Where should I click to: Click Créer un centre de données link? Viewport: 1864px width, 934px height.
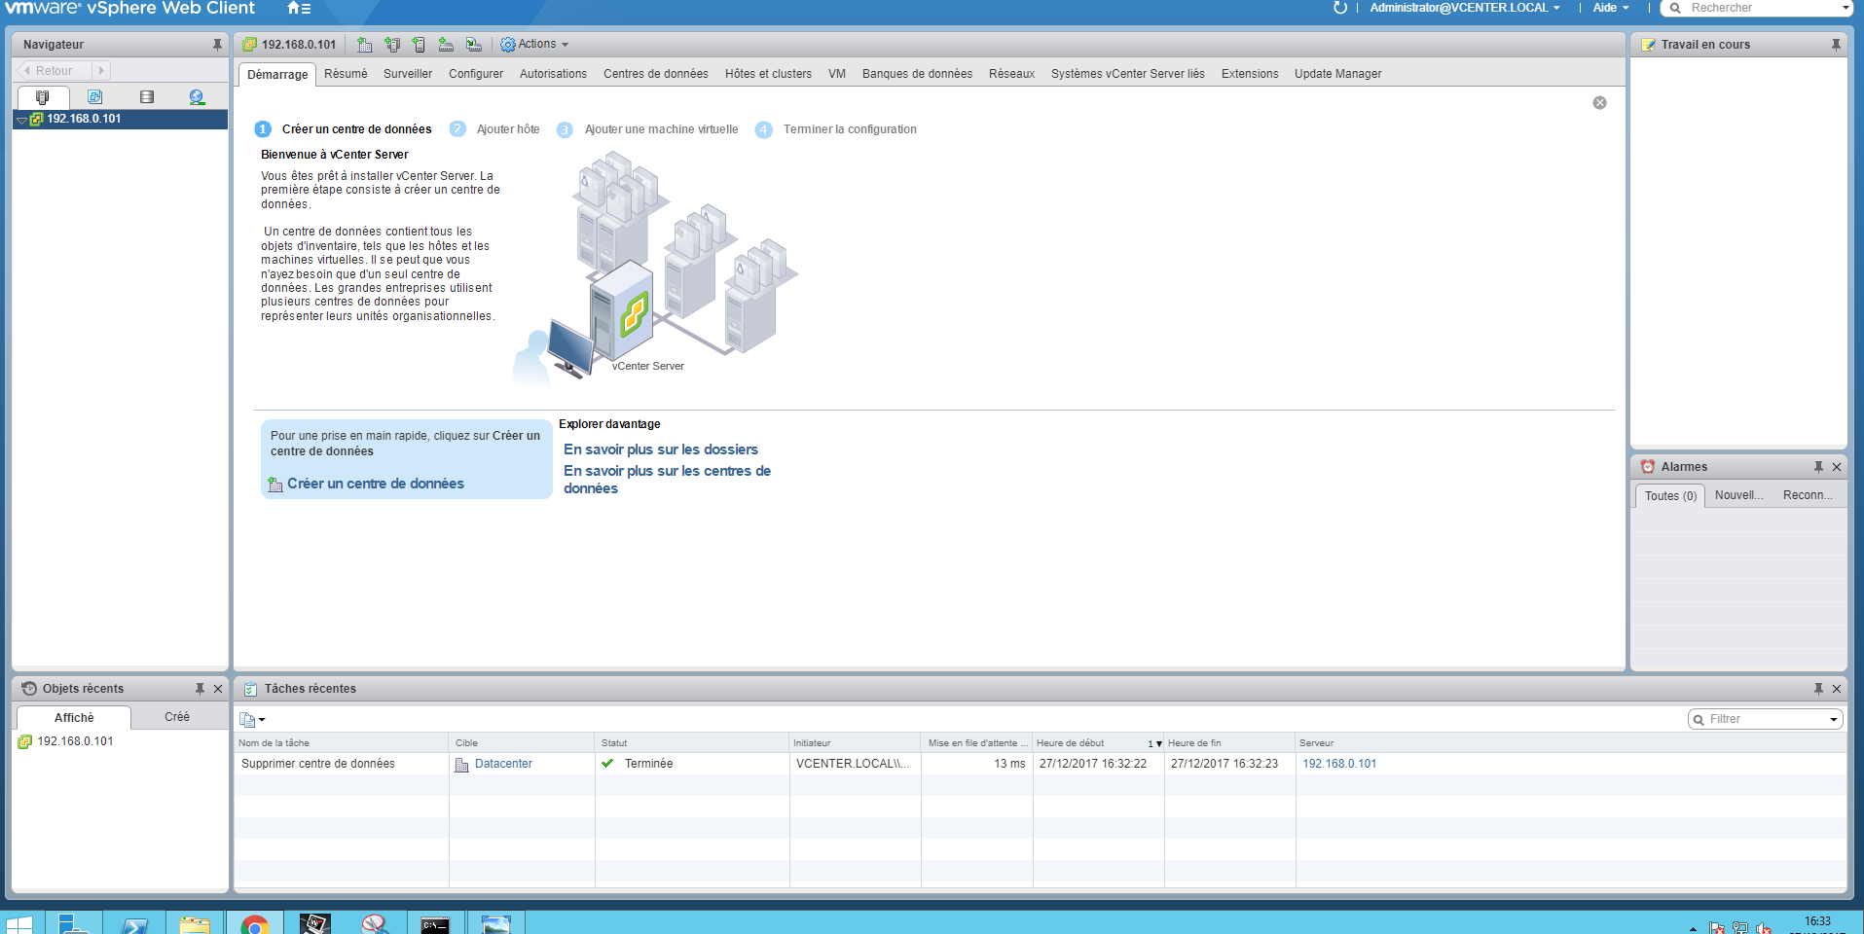tap(375, 485)
